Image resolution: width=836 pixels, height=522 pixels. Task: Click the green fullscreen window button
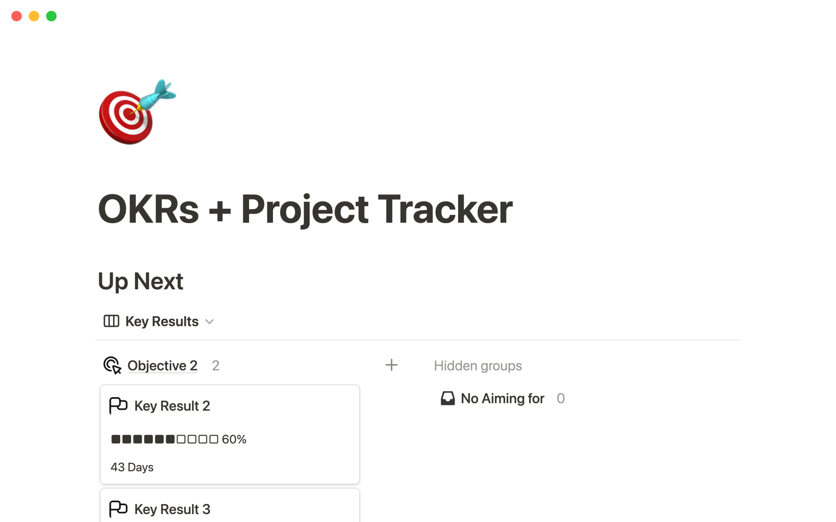[51, 16]
